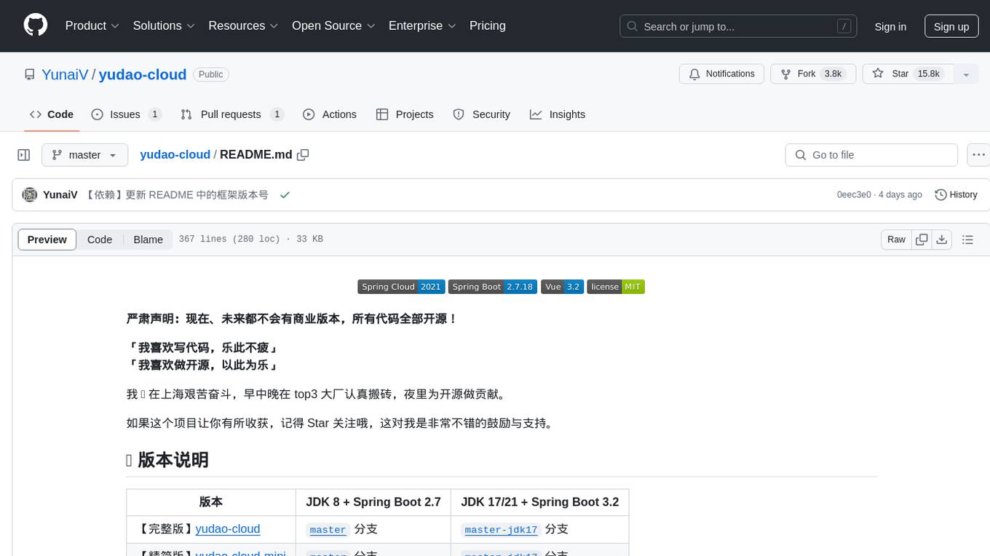Screen dimensions: 990x556
Task: Expand the Resources menu
Action: (243, 25)
